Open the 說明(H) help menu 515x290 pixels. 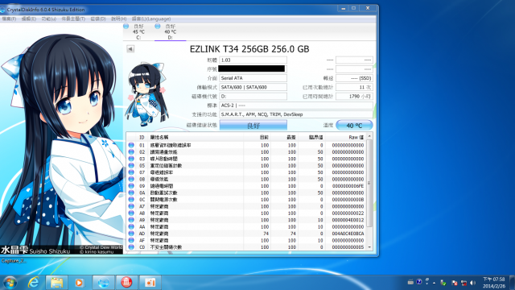click(118, 19)
